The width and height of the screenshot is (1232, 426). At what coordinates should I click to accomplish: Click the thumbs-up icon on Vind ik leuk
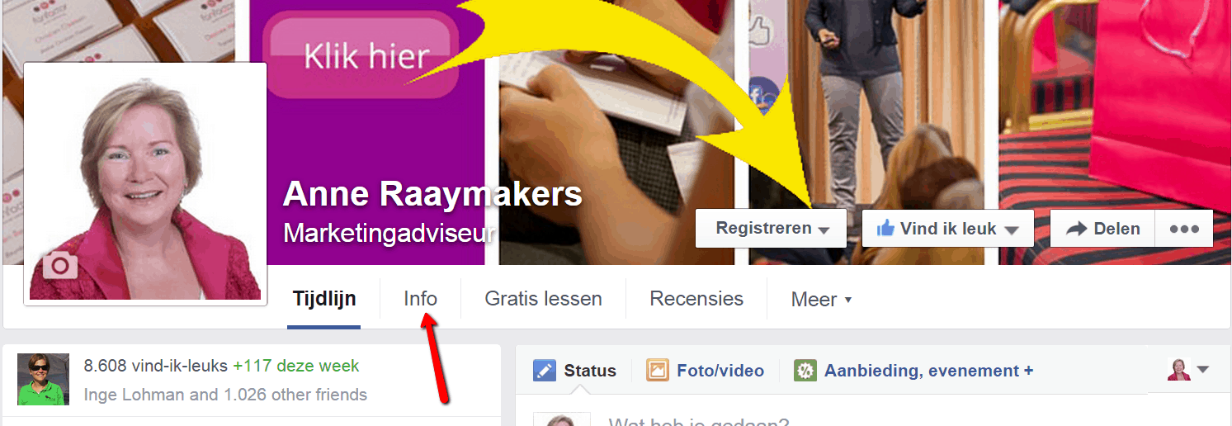click(885, 229)
